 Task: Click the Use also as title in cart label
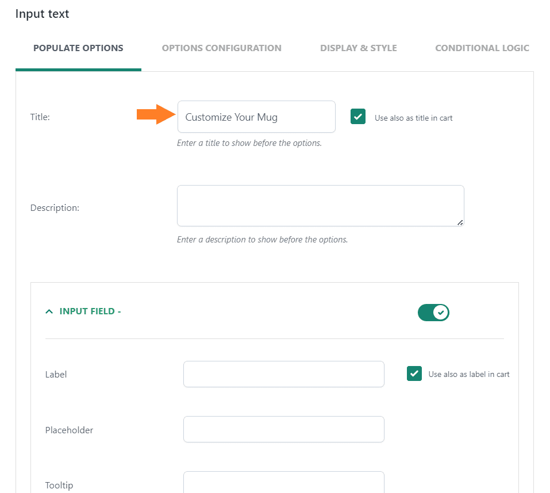[x=414, y=118]
